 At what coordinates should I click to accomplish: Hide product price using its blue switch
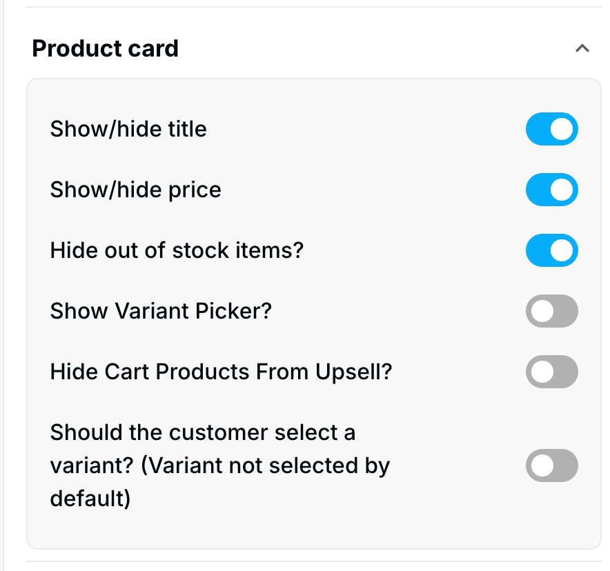coord(551,190)
